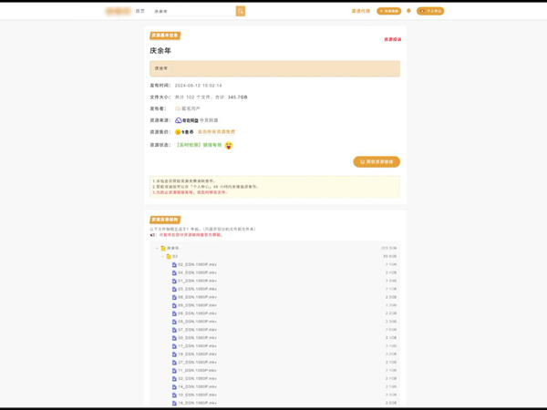
Task: Click the notification bell icon
Action: (408, 11)
